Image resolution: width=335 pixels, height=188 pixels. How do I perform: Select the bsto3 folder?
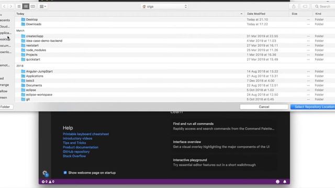[x=175, y=81]
